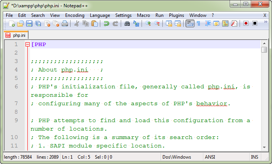272x164 pixels.
Task: Click 'Dos\Windows' in status bar
Action: tap(177, 157)
